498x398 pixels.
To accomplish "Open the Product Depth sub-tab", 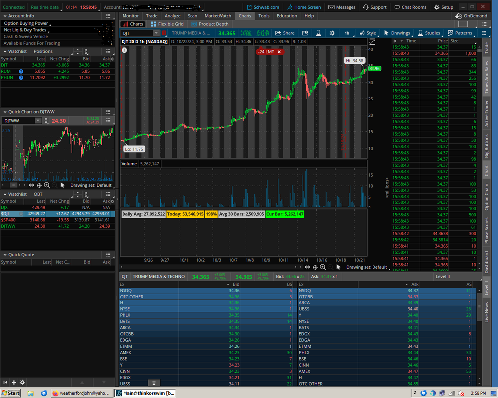I will pyautogui.click(x=210, y=24).
